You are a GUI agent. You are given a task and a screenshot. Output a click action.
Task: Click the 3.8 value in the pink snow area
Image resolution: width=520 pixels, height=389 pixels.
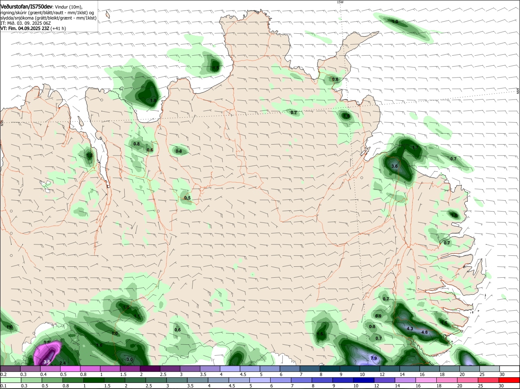(x=47, y=362)
